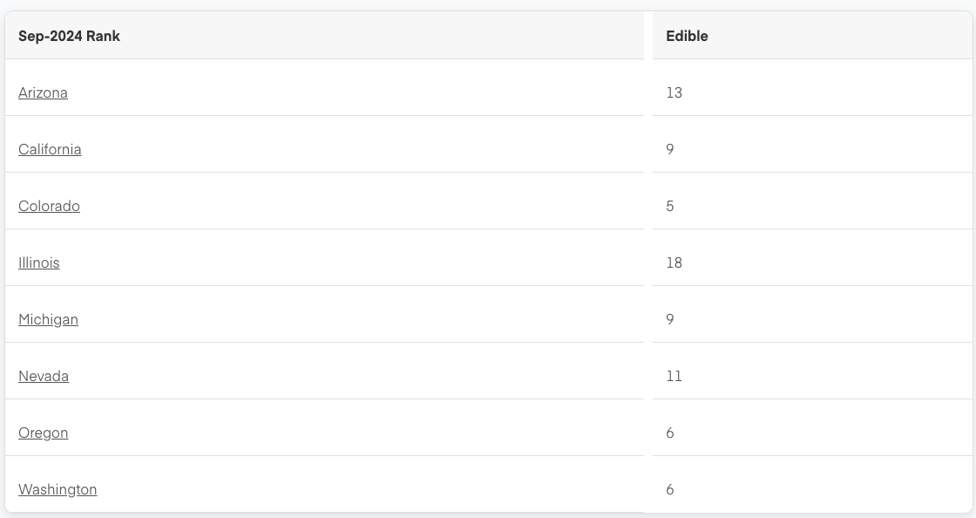The height and width of the screenshot is (518, 976).
Task: Open the Nevada state link
Action: (44, 376)
